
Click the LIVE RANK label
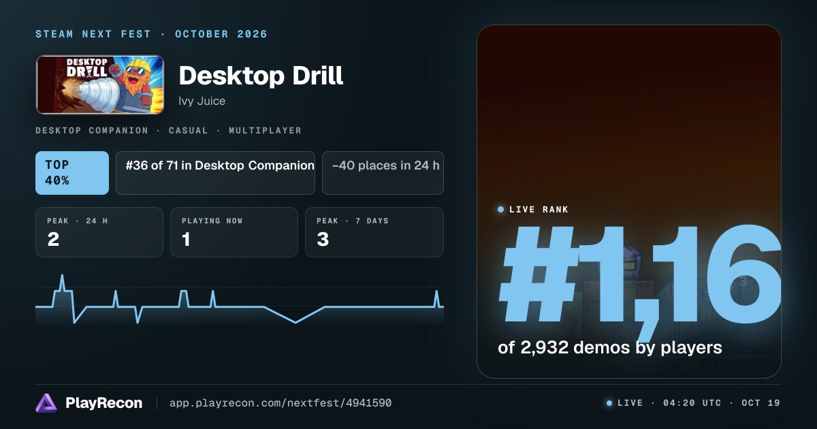click(x=539, y=210)
